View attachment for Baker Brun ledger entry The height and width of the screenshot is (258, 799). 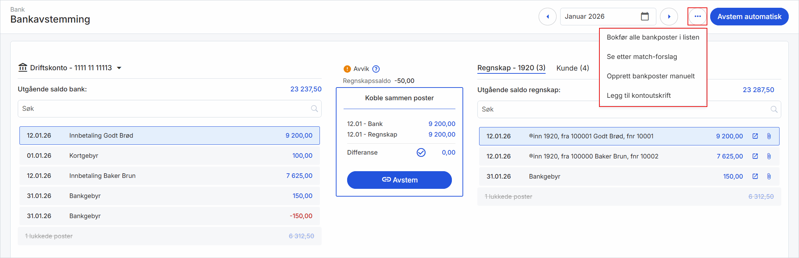pyautogui.click(x=769, y=156)
